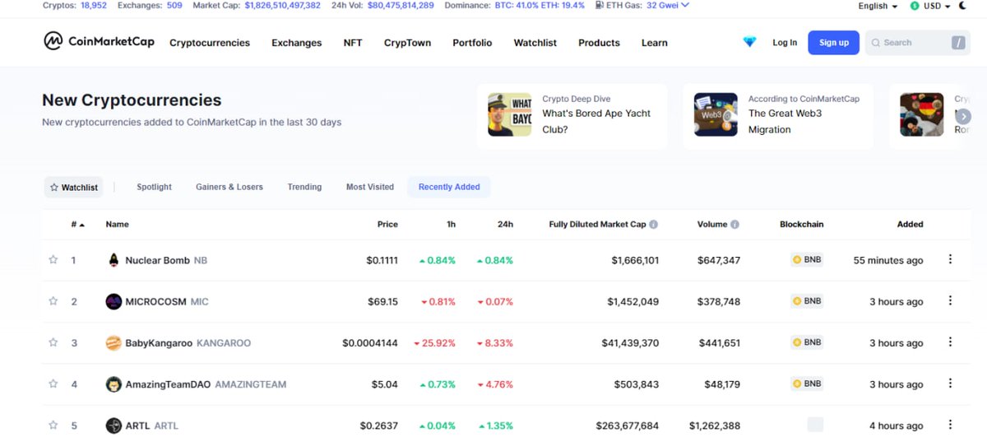Sort by 1h column header
Viewport: 987px width, 442px height.
tap(451, 224)
